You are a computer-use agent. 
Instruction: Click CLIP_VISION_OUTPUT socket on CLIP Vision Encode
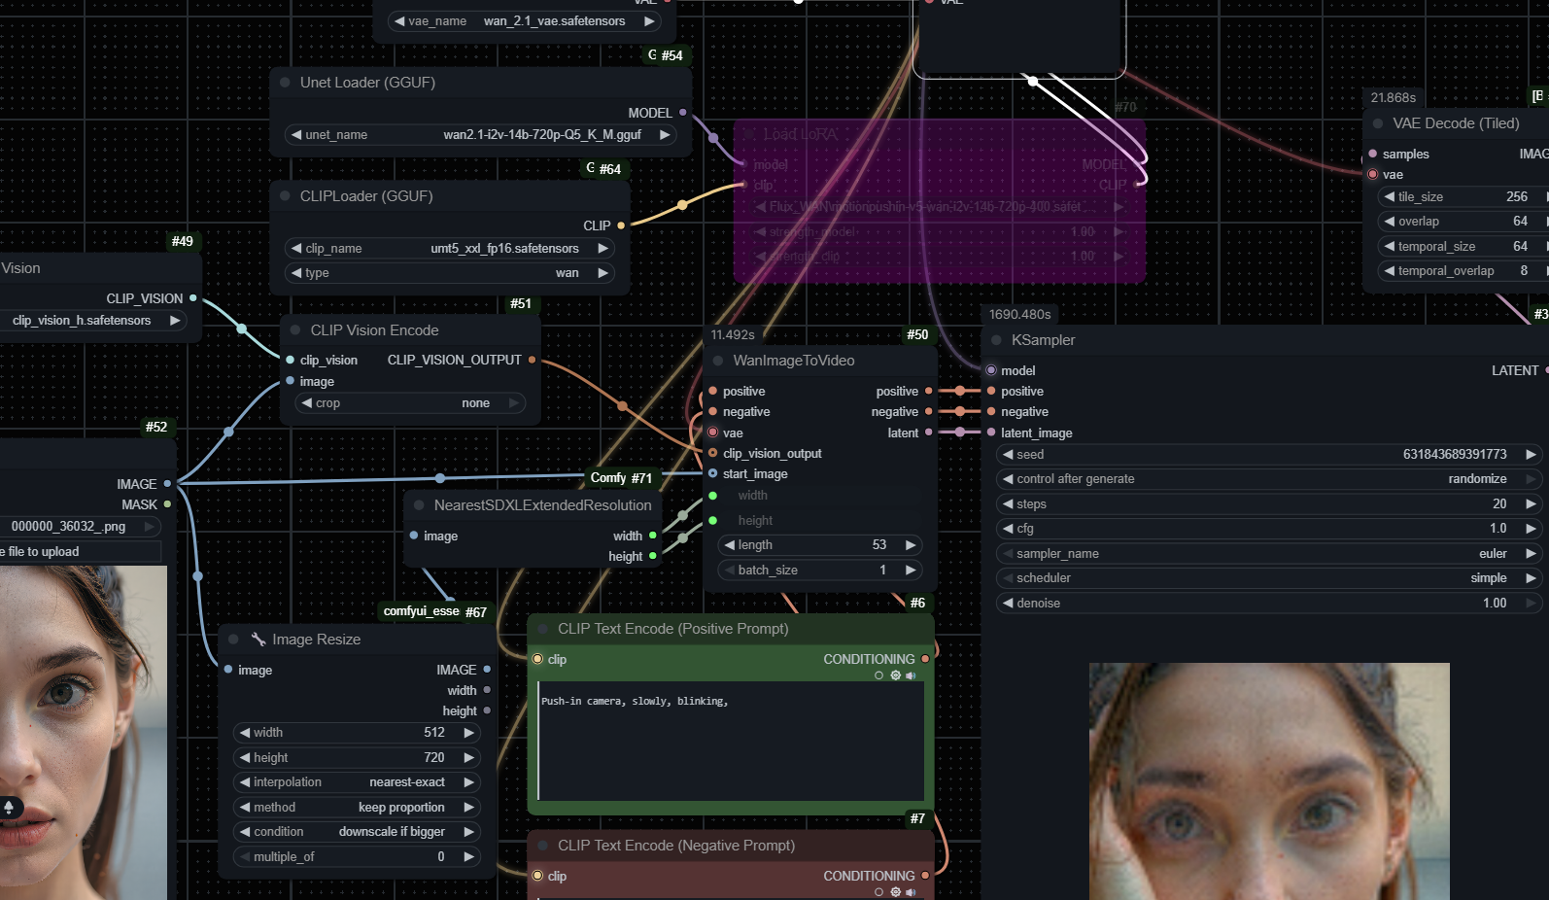click(x=532, y=360)
